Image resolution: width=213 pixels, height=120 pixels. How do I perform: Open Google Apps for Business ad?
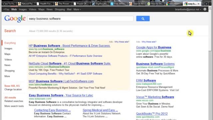tap(154, 47)
